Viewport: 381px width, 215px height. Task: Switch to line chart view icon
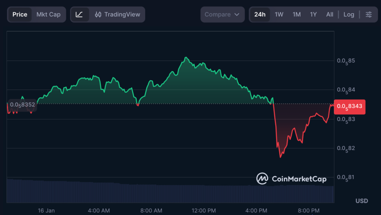click(x=80, y=14)
